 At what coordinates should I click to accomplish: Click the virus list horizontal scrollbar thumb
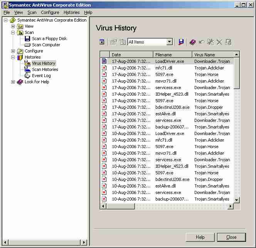[x=121, y=206]
